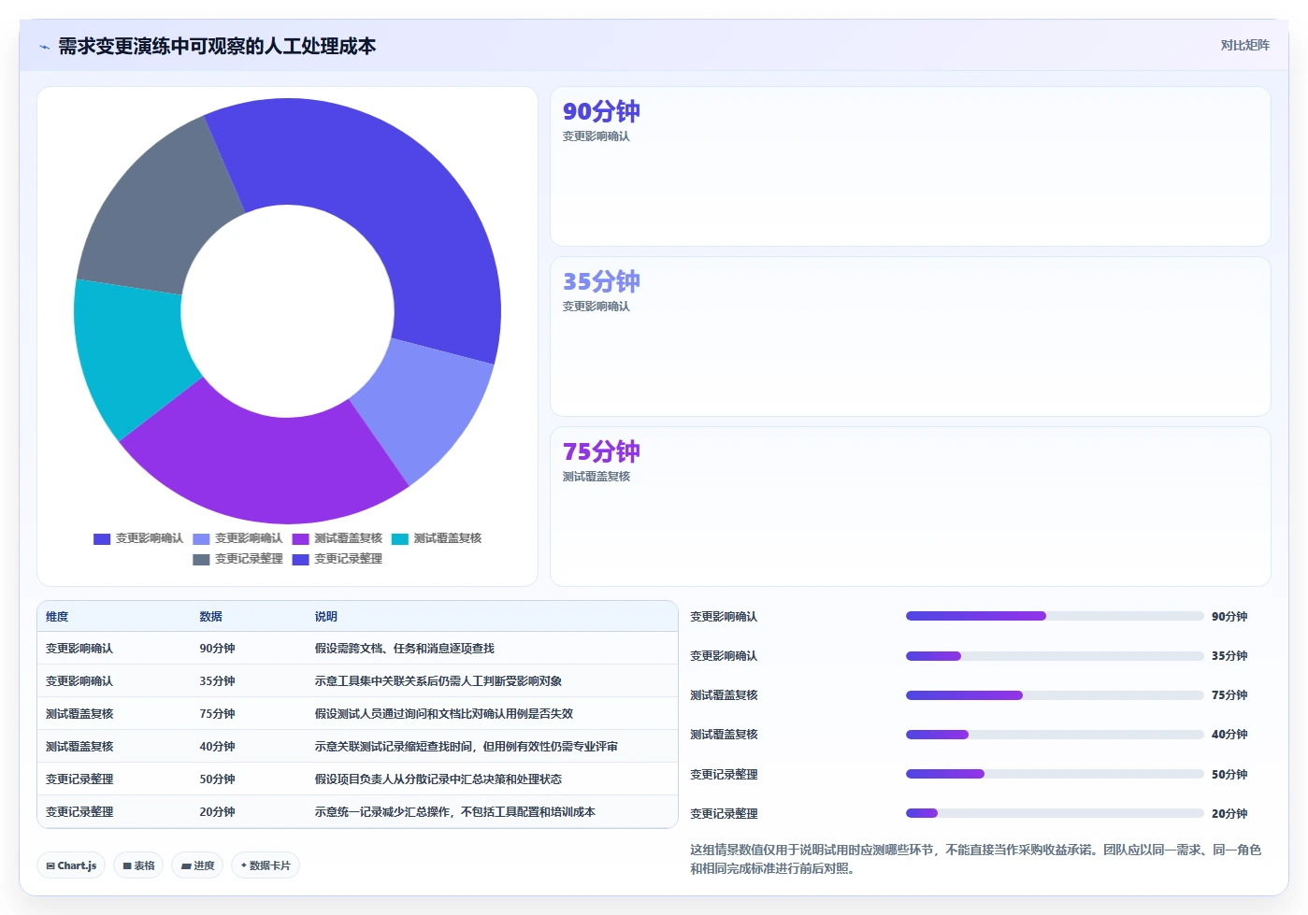Click the 20分钟 progress bar
Image resolution: width=1308 pixels, height=915 pixels.
[1055, 813]
